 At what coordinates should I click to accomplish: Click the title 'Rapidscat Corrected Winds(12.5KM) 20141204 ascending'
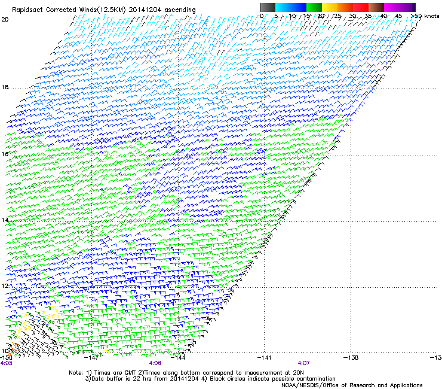point(104,10)
